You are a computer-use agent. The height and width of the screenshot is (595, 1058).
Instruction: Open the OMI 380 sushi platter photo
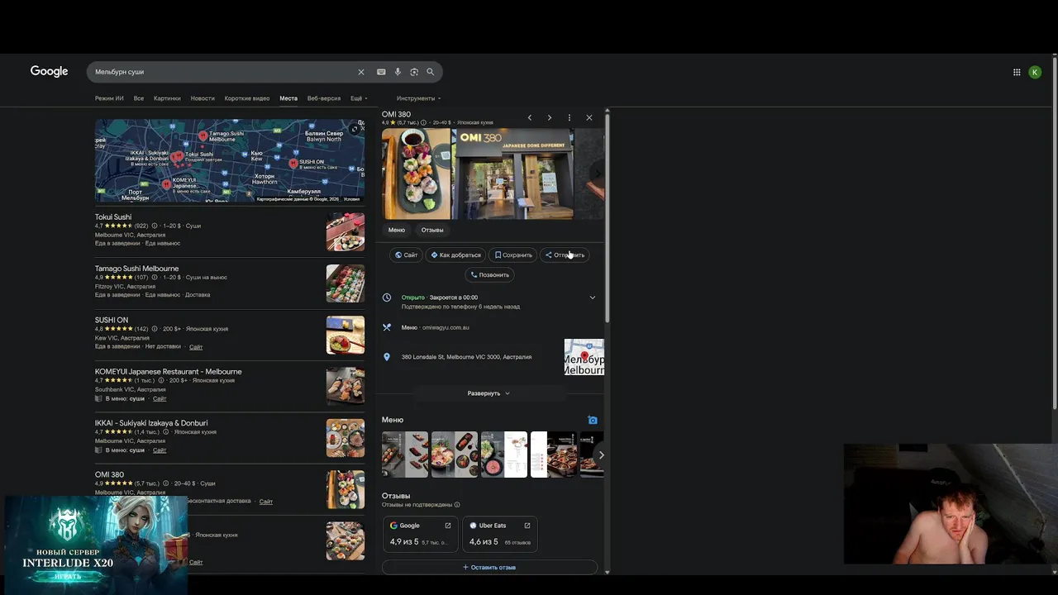click(417, 174)
